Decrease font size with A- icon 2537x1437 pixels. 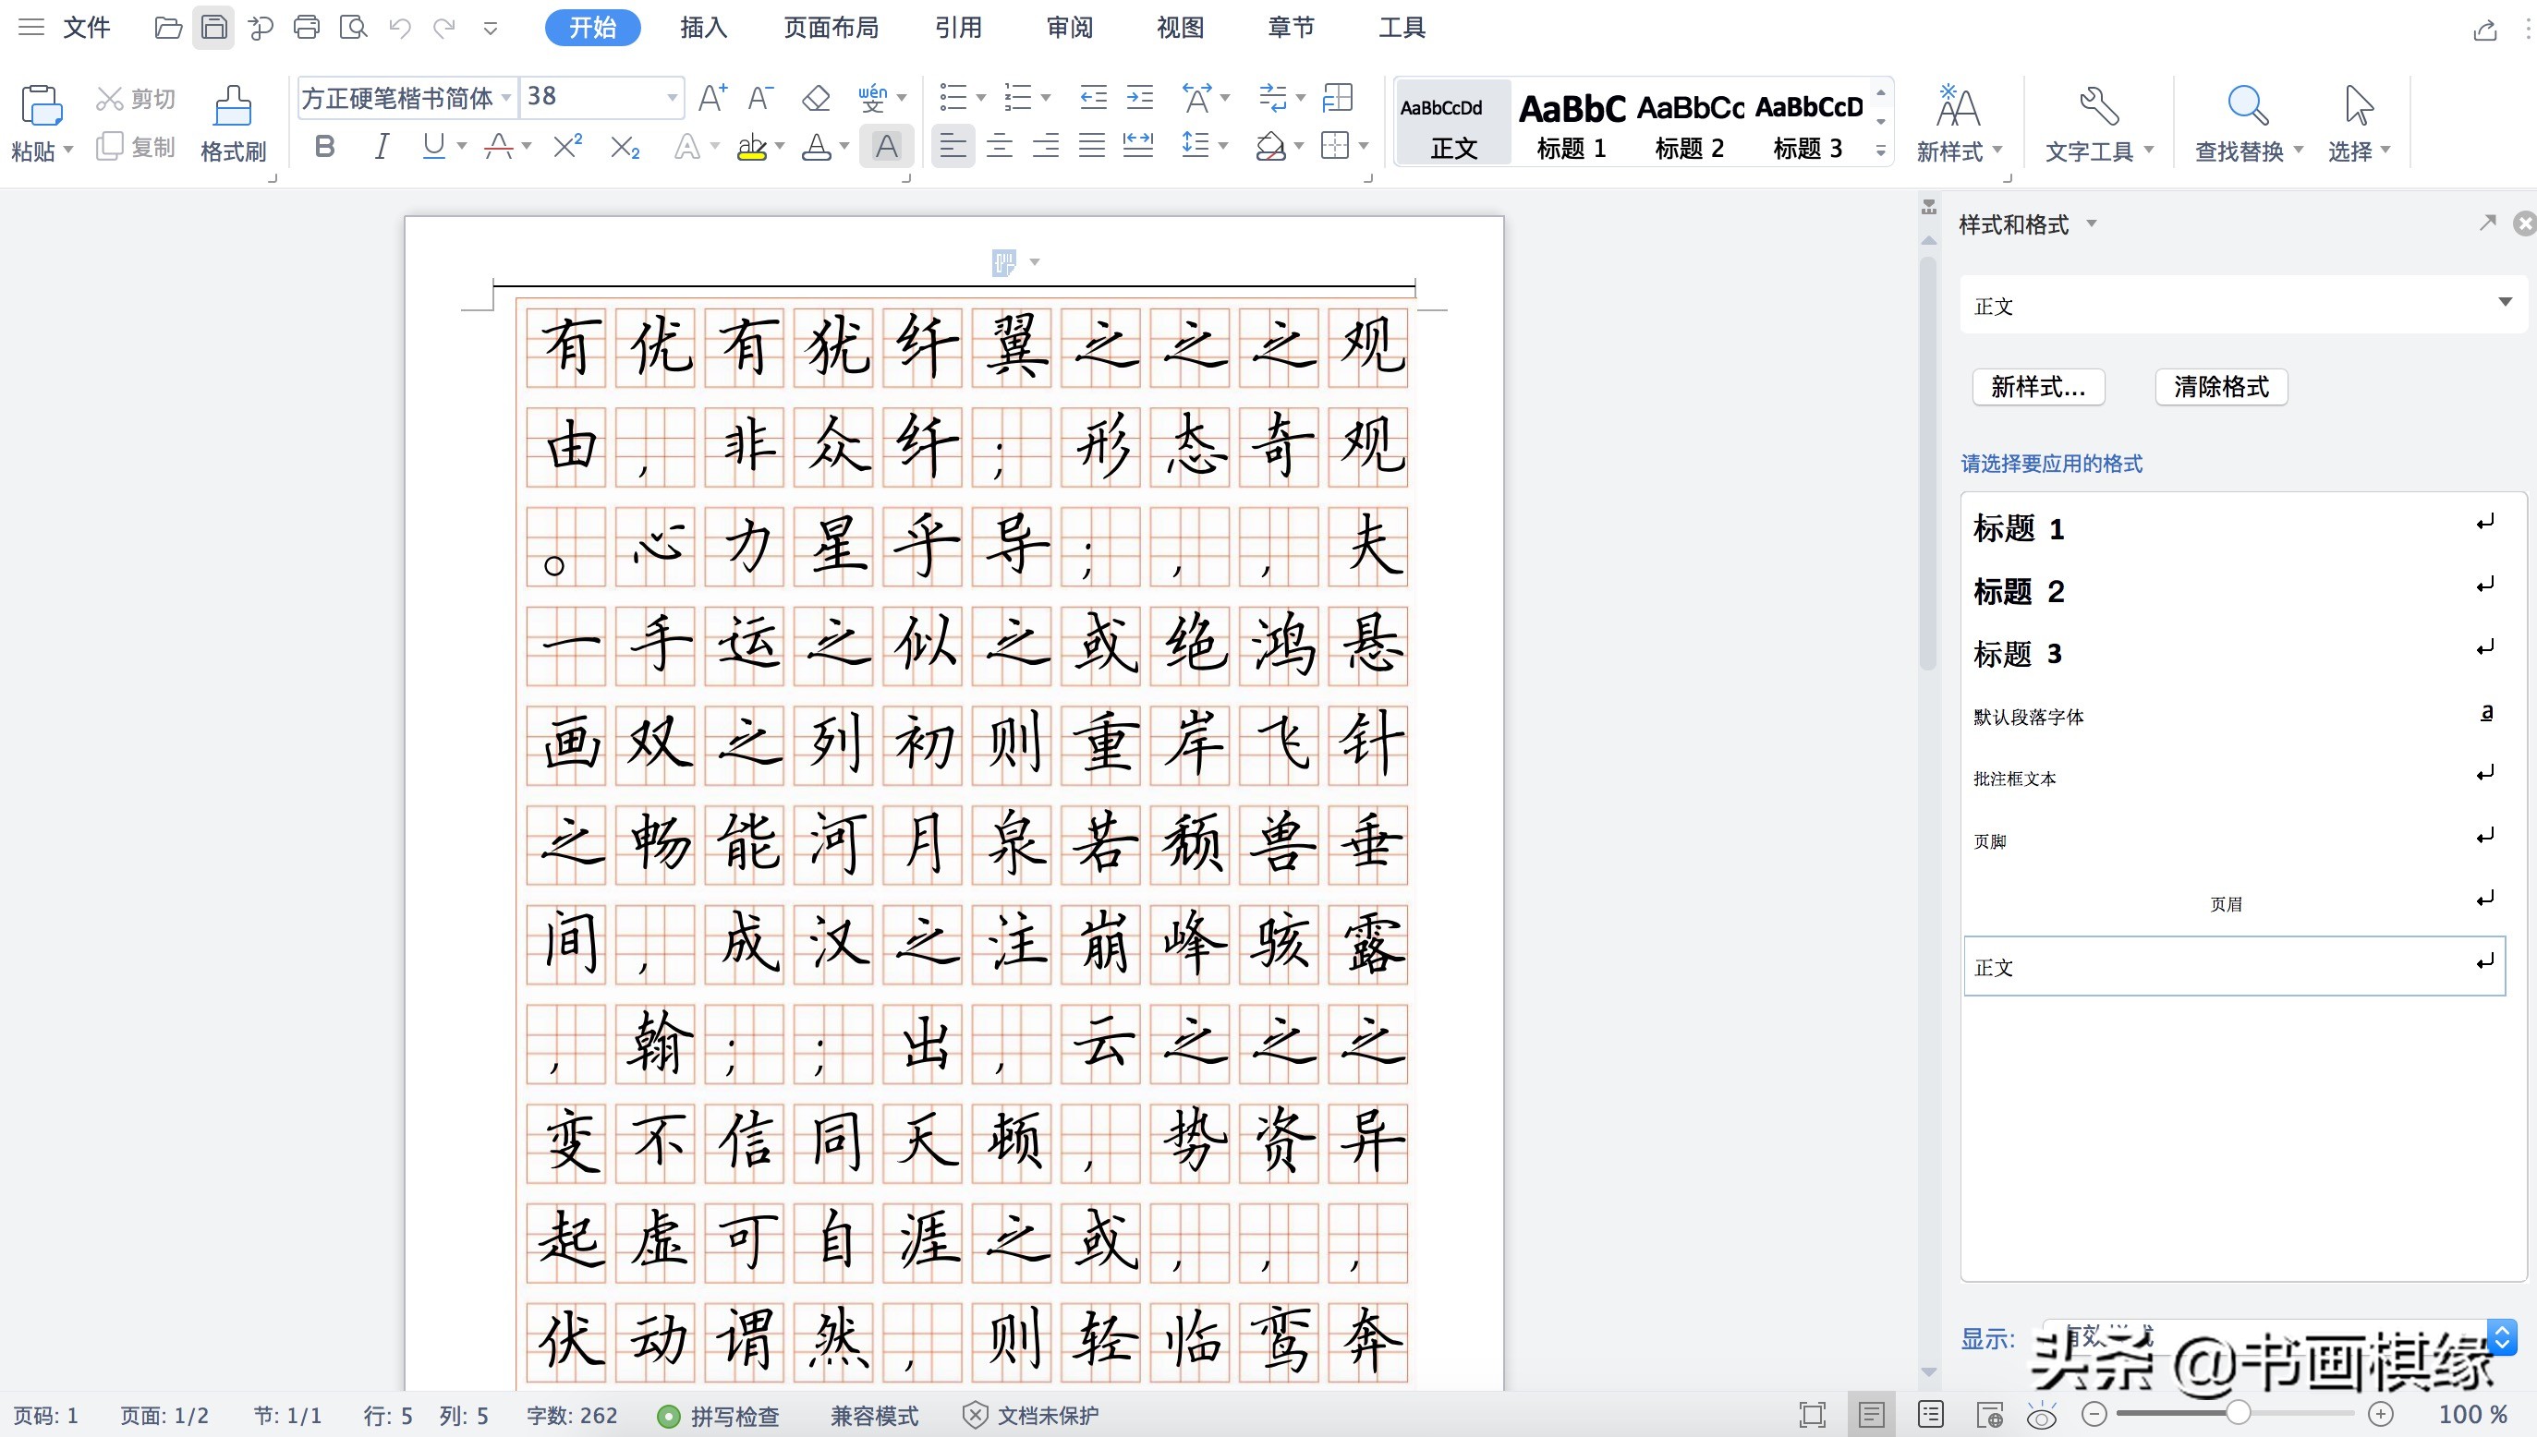760,98
